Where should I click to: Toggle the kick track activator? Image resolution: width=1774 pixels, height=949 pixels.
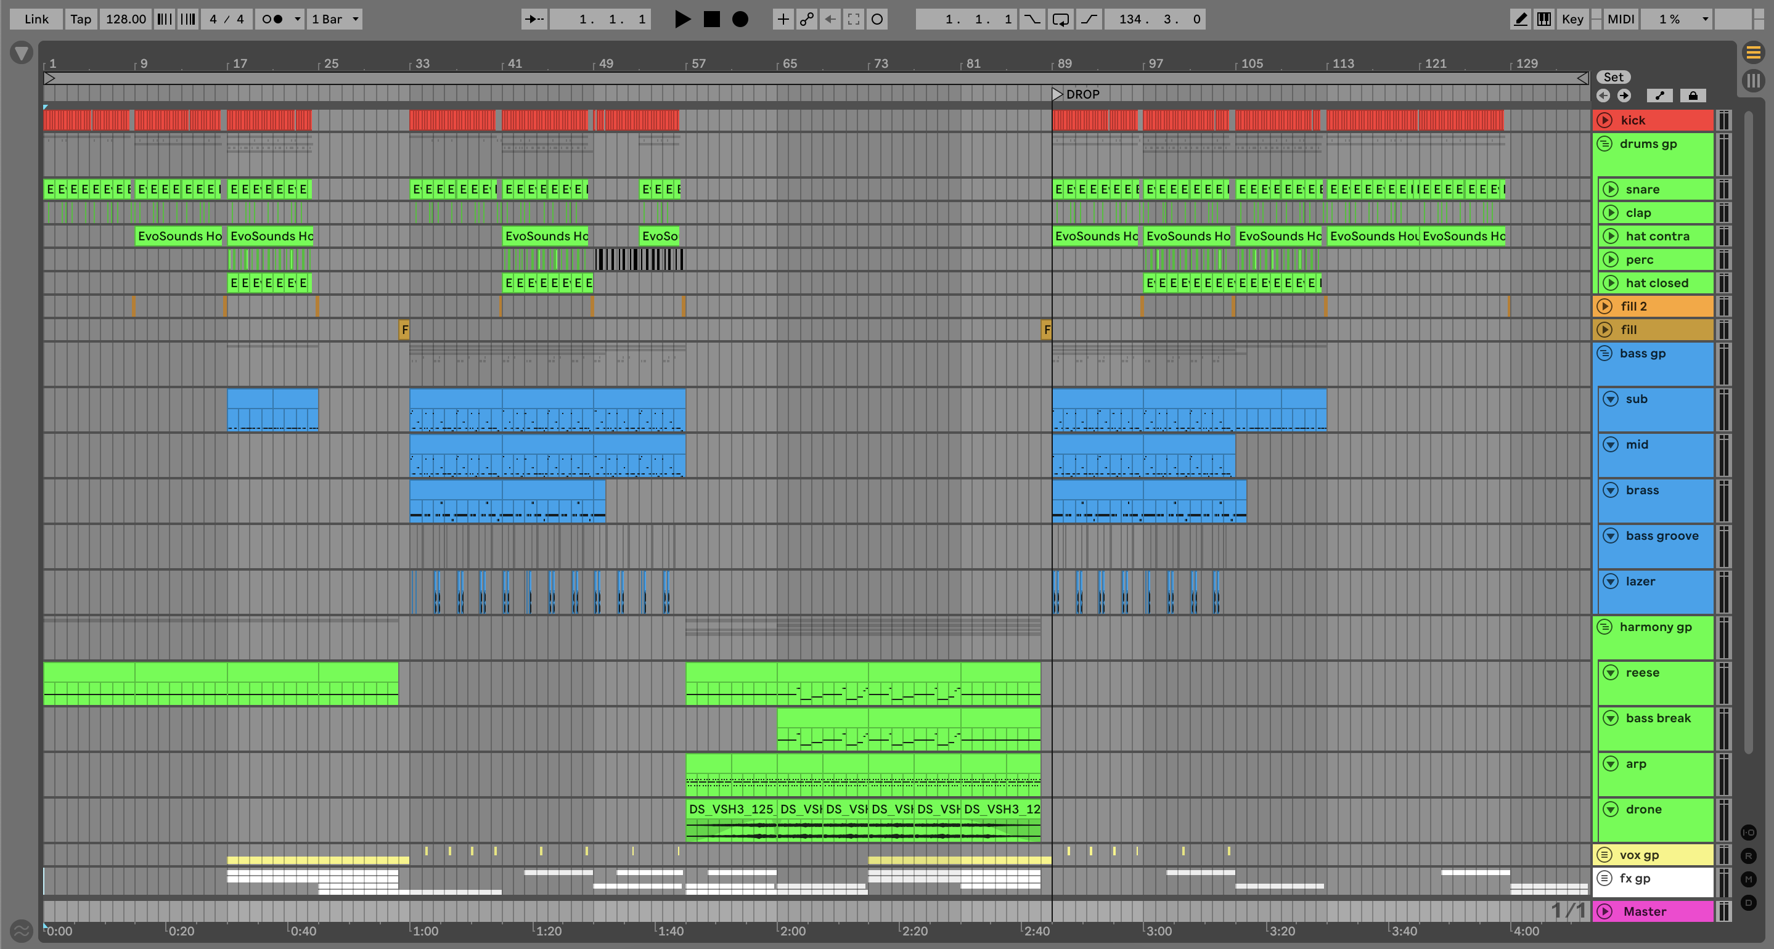(x=1605, y=120)
